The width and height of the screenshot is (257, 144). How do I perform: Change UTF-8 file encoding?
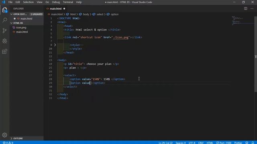[x=192, y=143]
